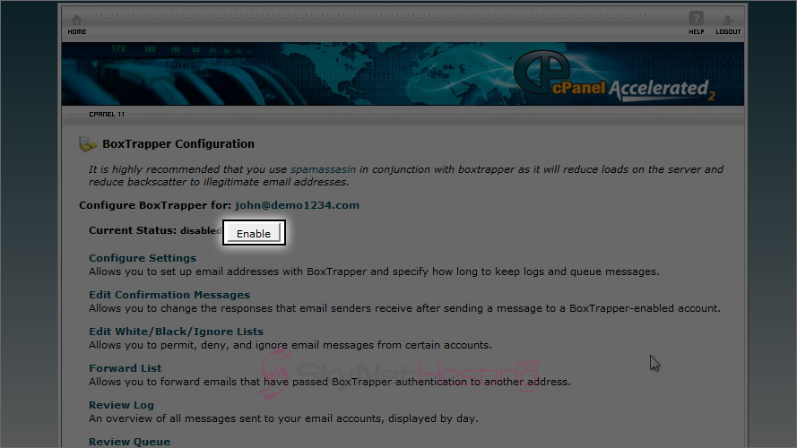Enable BoxTrapper with the Enable button

pyautogui.click(x=254, y=233)
